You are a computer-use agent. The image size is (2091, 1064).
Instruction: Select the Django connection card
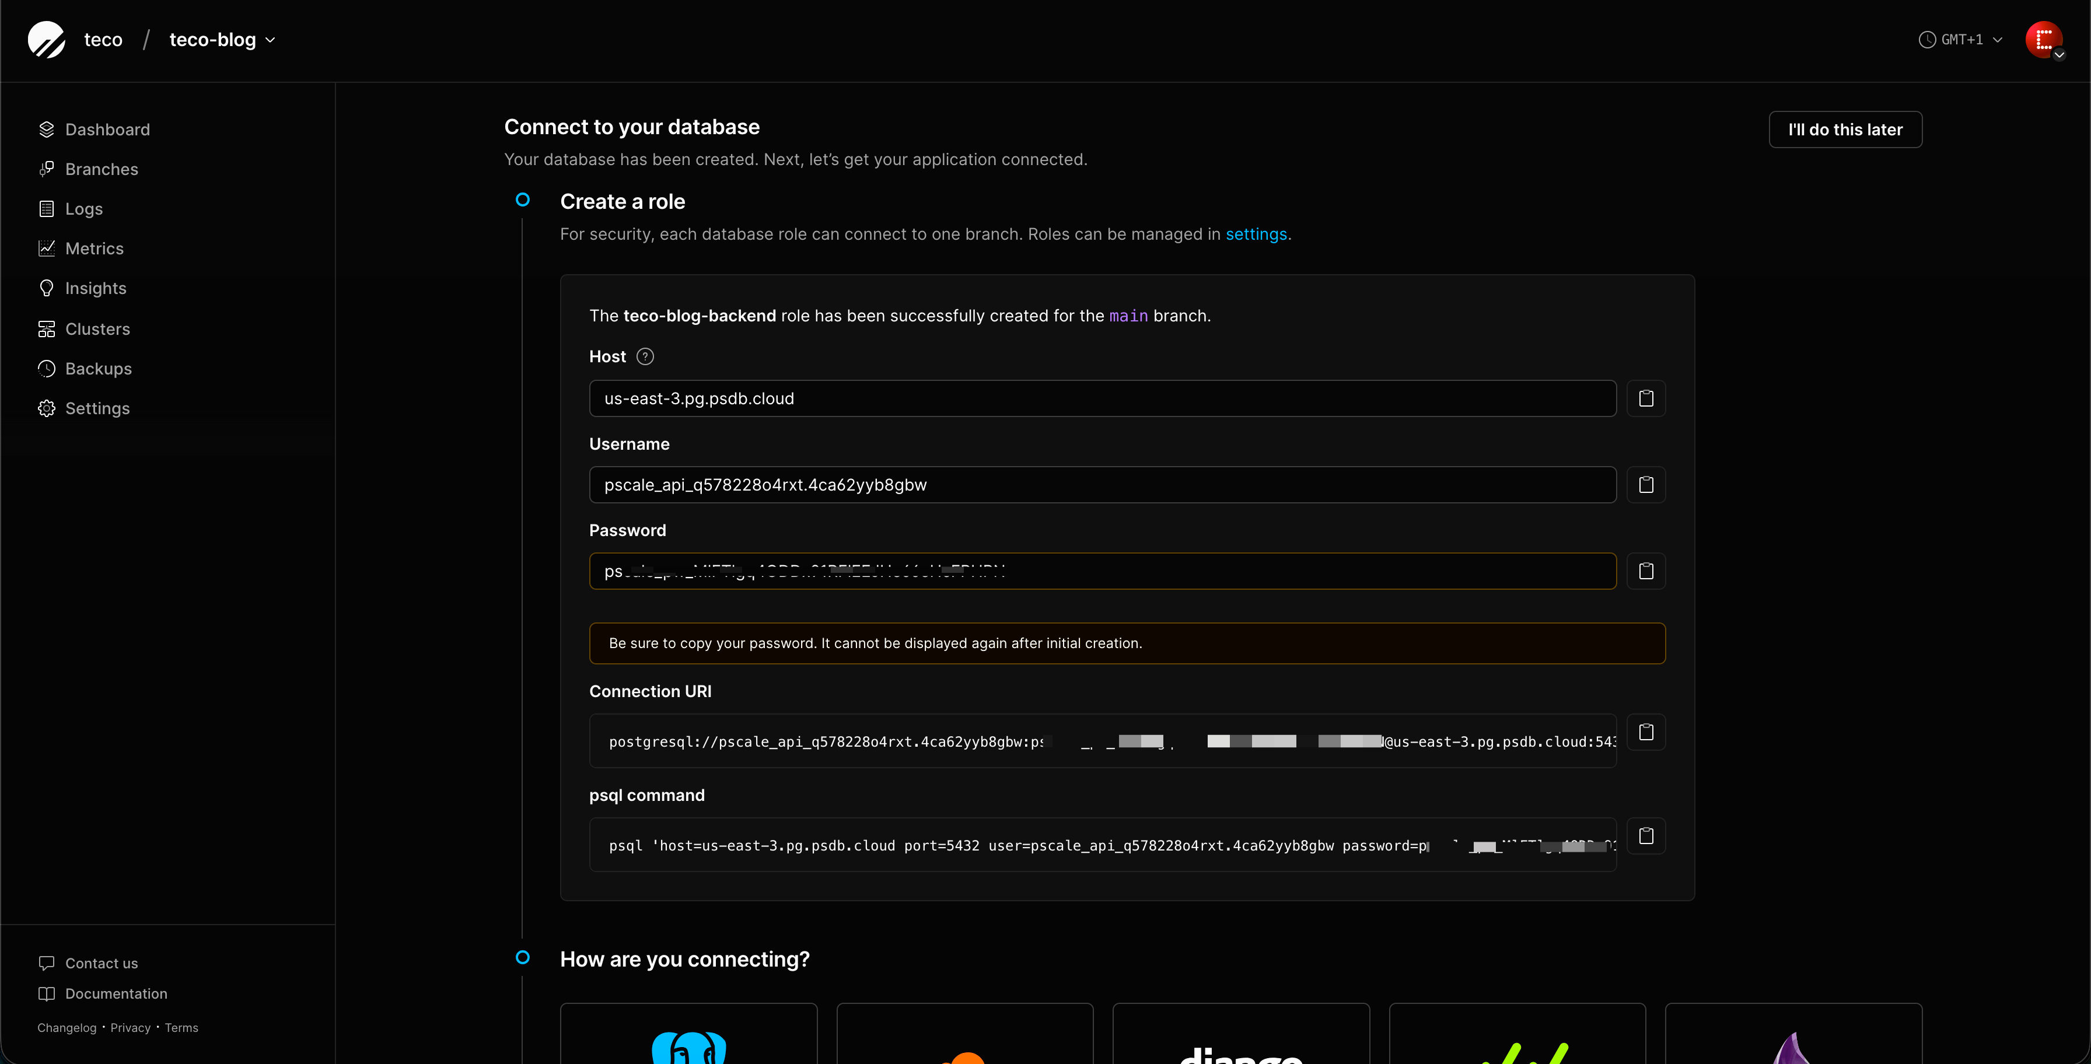click(1240, 1034)
